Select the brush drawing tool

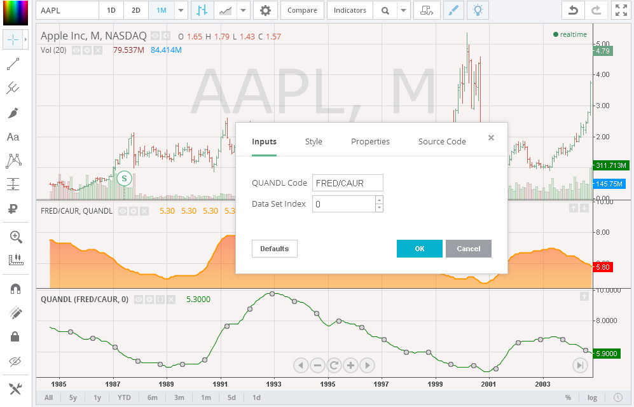13,113
